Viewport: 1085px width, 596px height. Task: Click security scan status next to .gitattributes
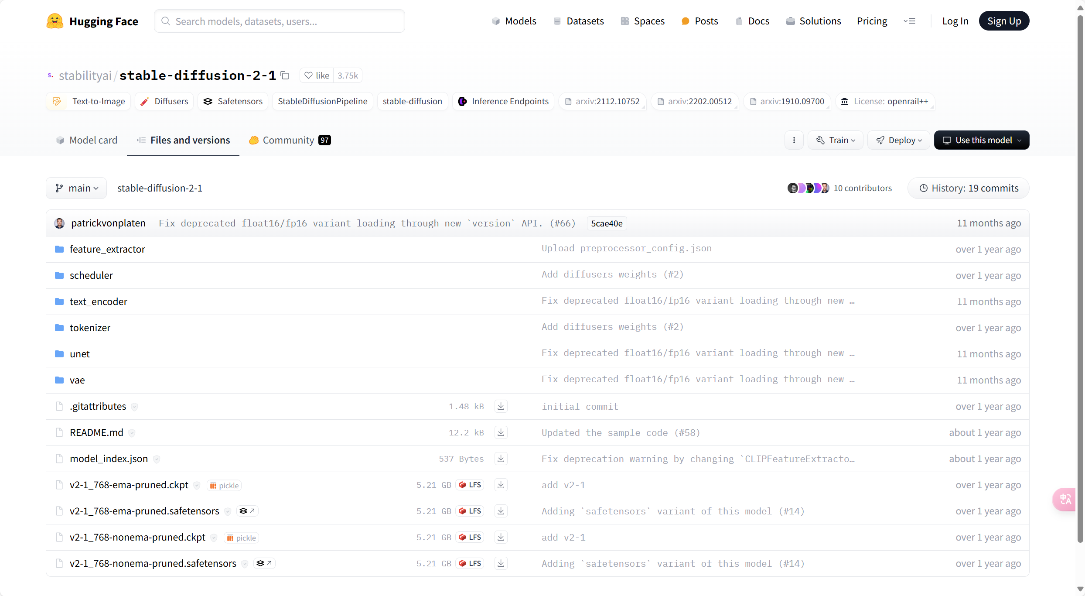click(135, 407)
